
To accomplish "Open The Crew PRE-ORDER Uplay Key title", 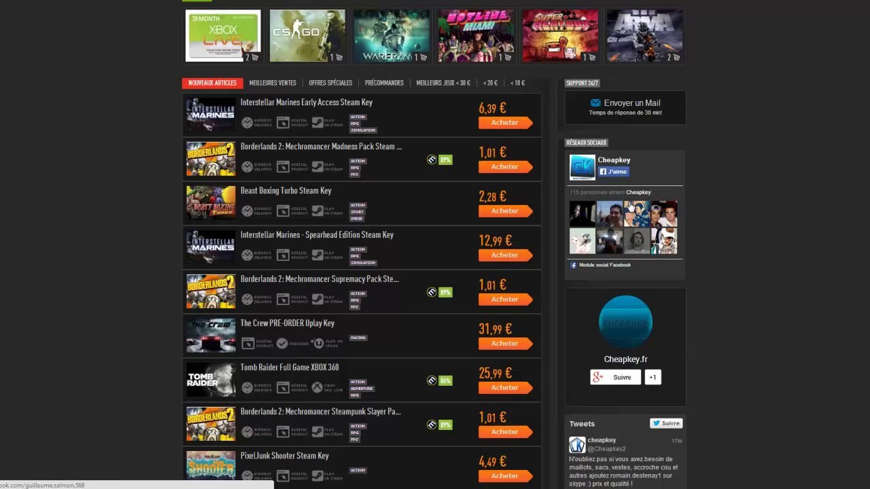I will click(288, 323).
